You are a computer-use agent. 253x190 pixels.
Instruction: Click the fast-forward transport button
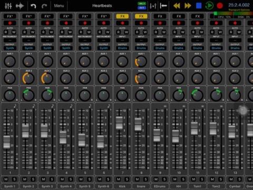coord(188,6)
